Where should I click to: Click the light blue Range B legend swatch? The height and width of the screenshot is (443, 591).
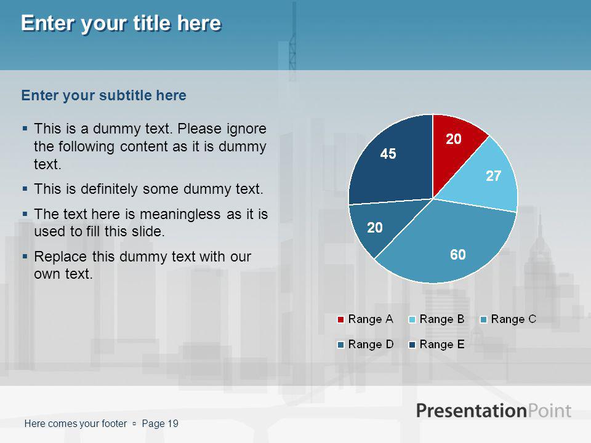(412, 319)
